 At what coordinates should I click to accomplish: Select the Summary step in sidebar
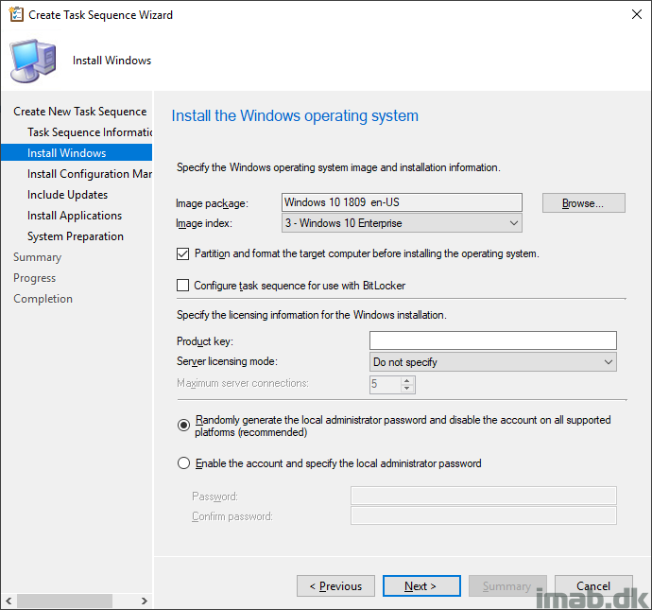38,257
